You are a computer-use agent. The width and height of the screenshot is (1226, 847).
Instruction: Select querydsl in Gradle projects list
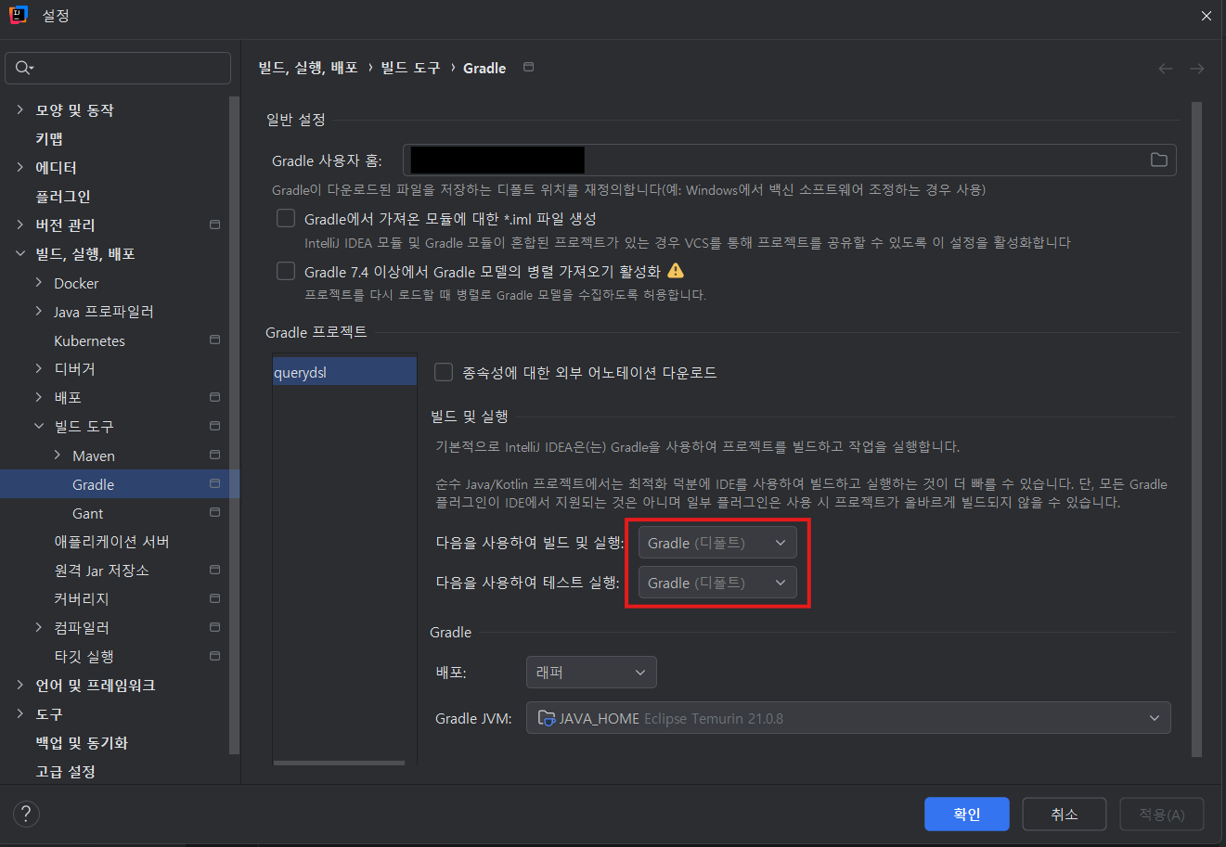344,372
